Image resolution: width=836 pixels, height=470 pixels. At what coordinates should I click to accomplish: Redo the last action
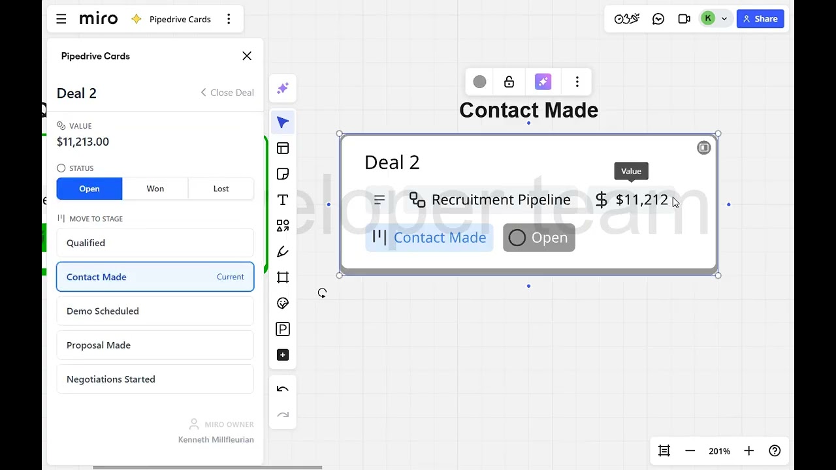click(283, 415)
